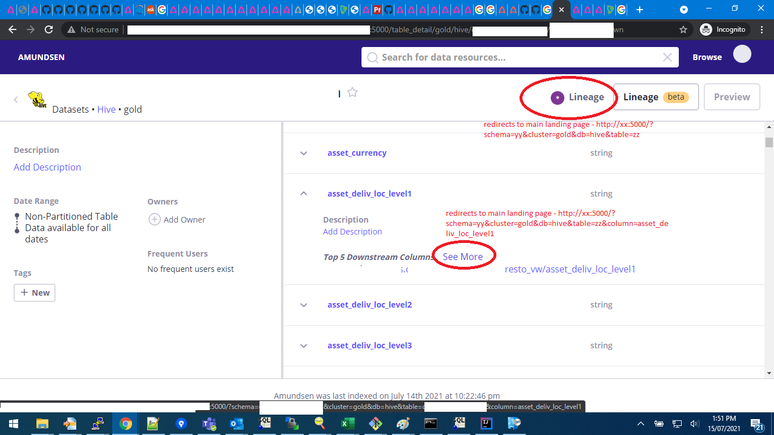Click the See More link for downstream columns

coord(463,256)
